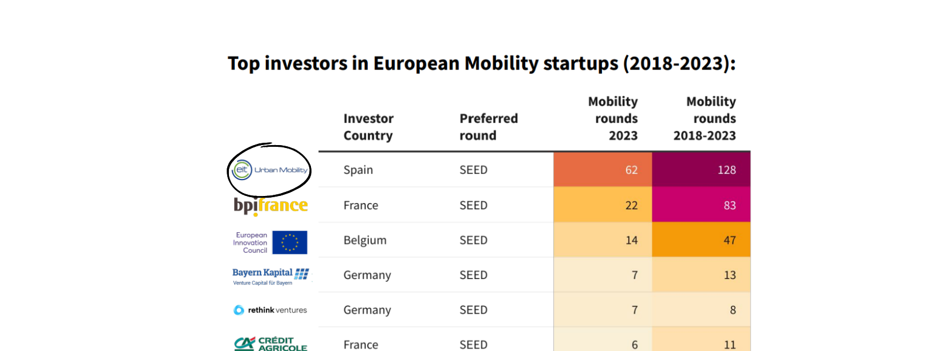Screen dimensions: 937x351
Task: Click the EIT Urban Mobility logo
Action: 270,170
